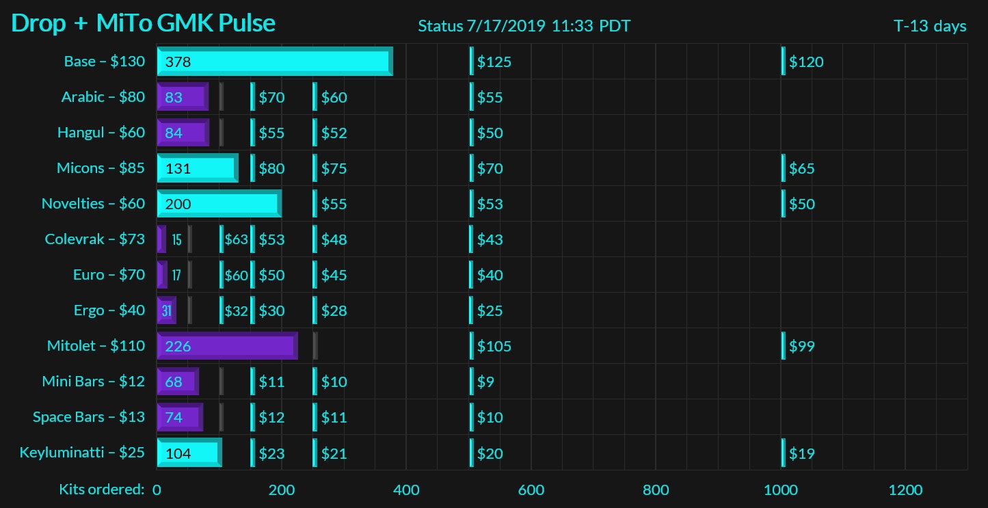Screen dimensions: 988x508
Task: Select the $65 Micons price tier marker
Action: point(800,168)
